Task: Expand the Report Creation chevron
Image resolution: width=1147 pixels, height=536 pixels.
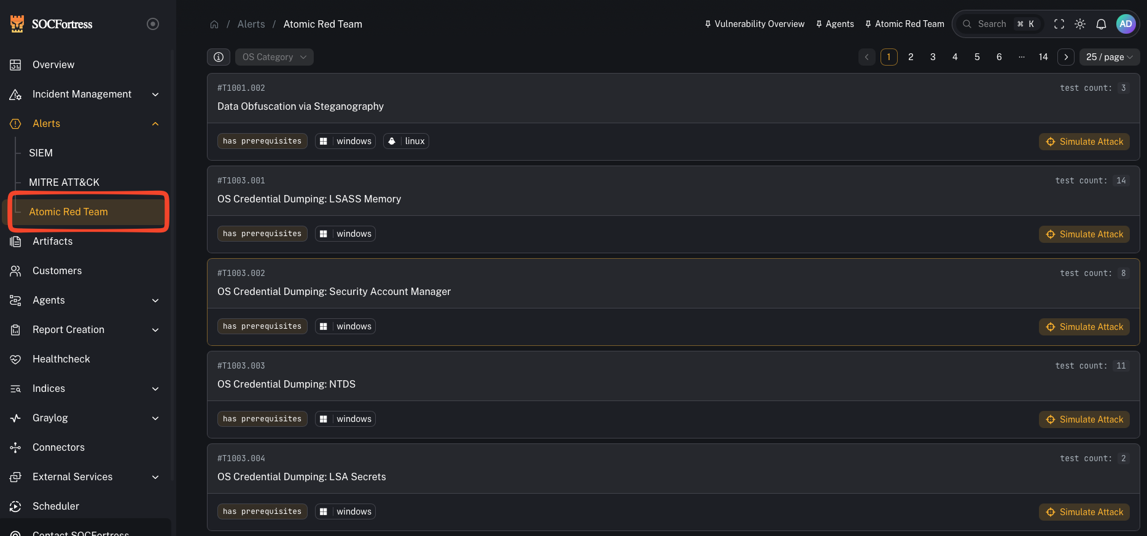Action: [x=155, y=330]
